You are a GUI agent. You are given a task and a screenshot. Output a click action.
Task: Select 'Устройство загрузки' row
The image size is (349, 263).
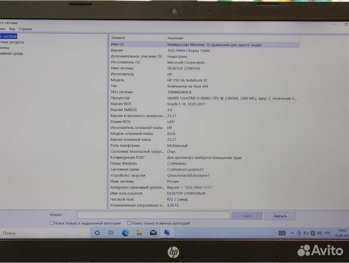coord(205,175)
